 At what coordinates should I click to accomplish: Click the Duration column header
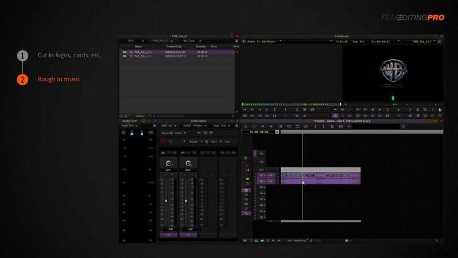click(x=201, y=46)
